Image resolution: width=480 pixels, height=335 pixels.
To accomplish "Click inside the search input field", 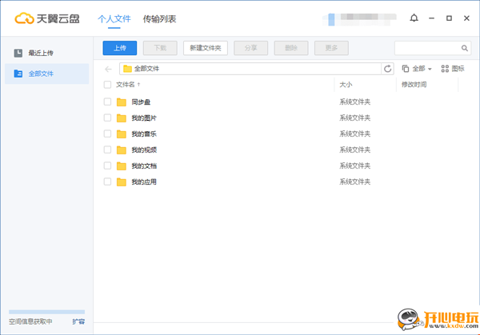I will [428, 48].
